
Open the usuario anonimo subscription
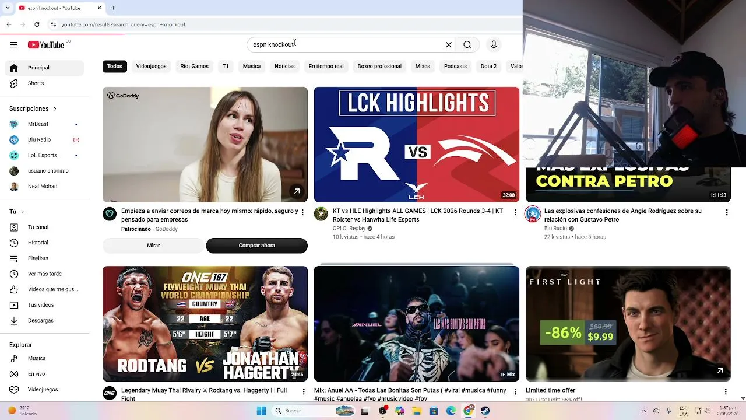pos(44,171)
